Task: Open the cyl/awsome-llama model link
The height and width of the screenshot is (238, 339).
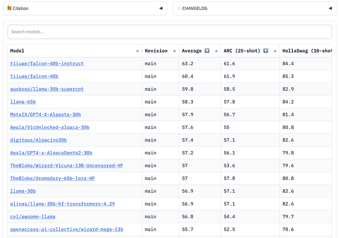Action: pyautogui.click(x=32, y=216)
